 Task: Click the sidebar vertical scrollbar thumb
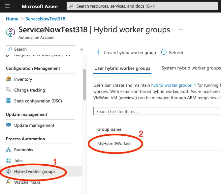(x=84, y=84)
